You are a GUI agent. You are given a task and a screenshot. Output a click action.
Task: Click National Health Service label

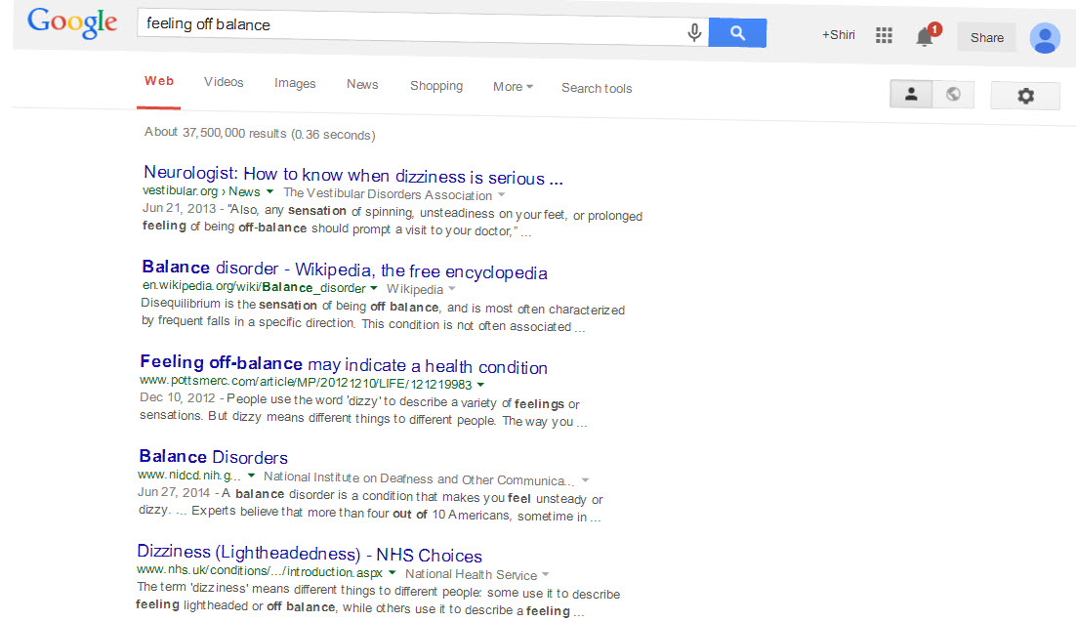click(x=471, y=574)
